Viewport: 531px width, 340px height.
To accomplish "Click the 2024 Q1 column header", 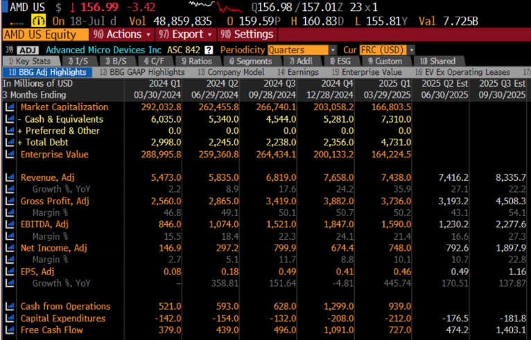I will (164, 83).
